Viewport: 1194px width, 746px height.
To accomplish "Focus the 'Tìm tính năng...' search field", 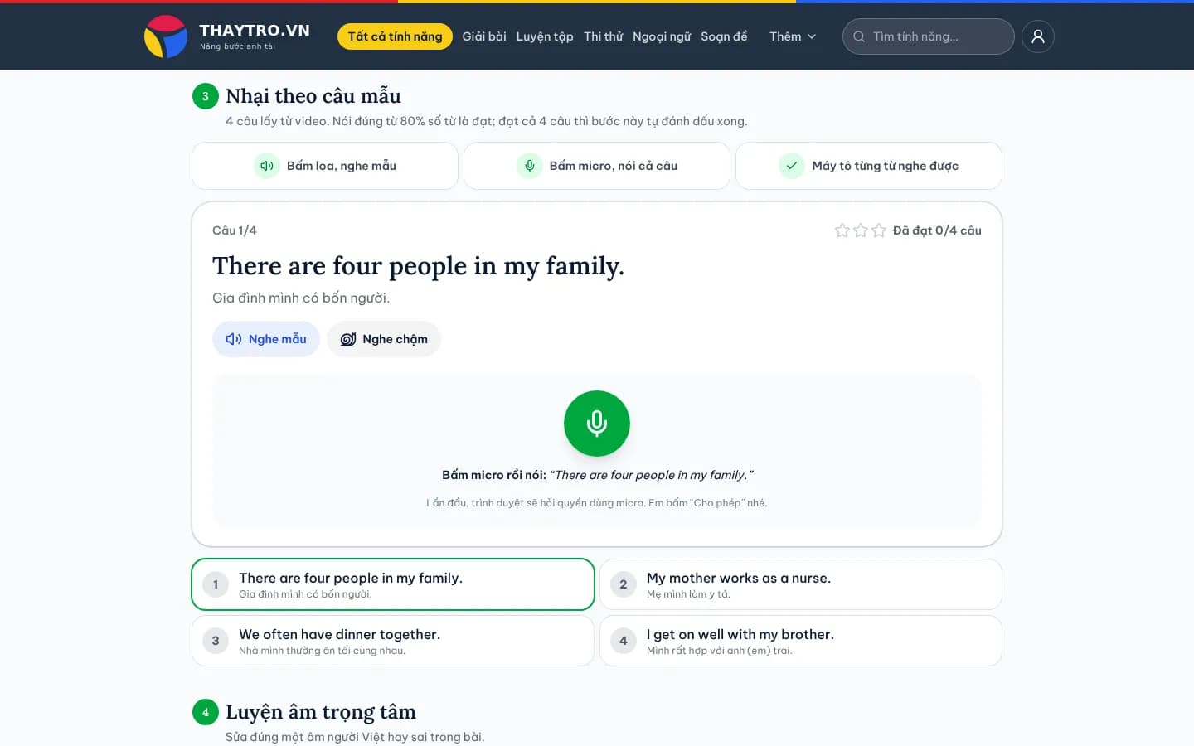I will (929, 36).
